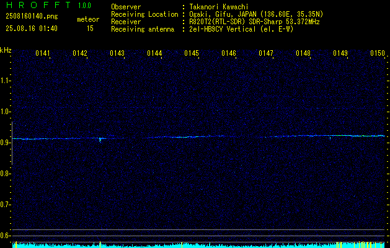The height and width of the screenshot is (248, 390).
Task: Click the 1.1 kHz axis label
Action: 4,81
